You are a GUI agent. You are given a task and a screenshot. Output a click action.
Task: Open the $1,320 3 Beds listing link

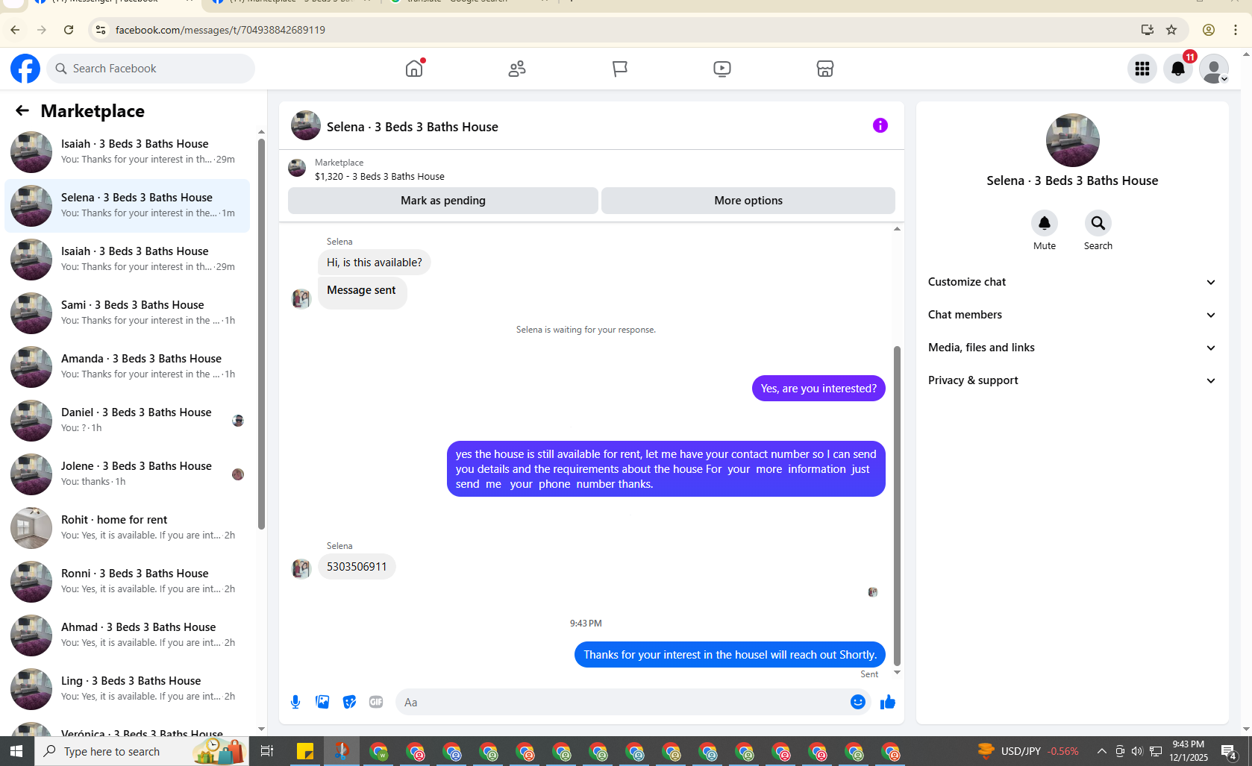pyautogui.click(x=380, y=177)
